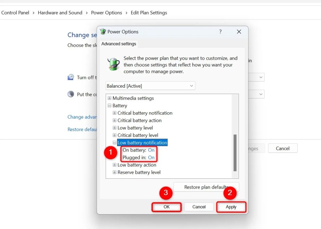Image resolution: width=321 pixels, height=229 pixels.
Task: Click the large battery plug icon
Action: pyautogui.click(x=113, y=64)
